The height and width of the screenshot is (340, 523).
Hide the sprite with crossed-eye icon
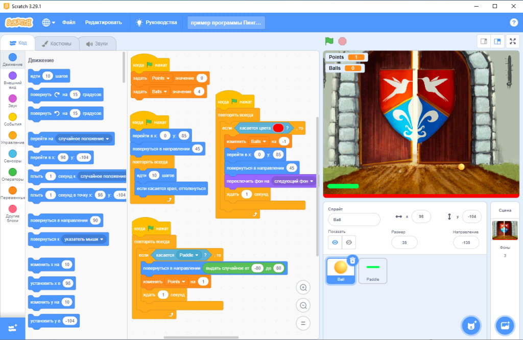(x=349, y=242)
